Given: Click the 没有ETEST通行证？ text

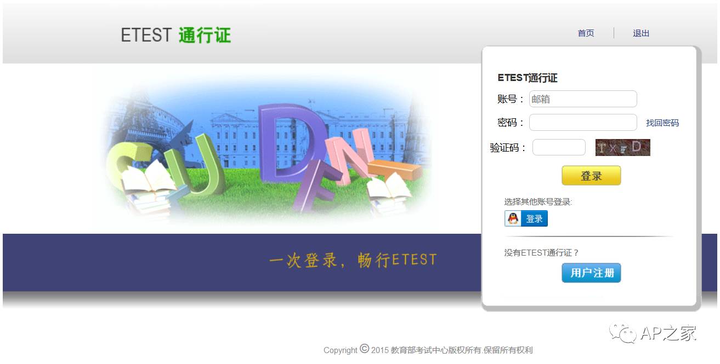Looking at the screenshot, I should click(x=542, y=253).
